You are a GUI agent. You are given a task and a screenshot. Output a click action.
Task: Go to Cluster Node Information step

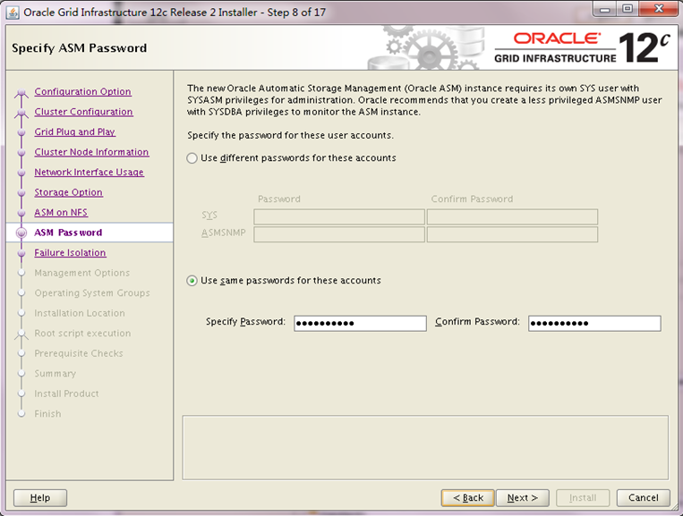[x=91, y=152]
